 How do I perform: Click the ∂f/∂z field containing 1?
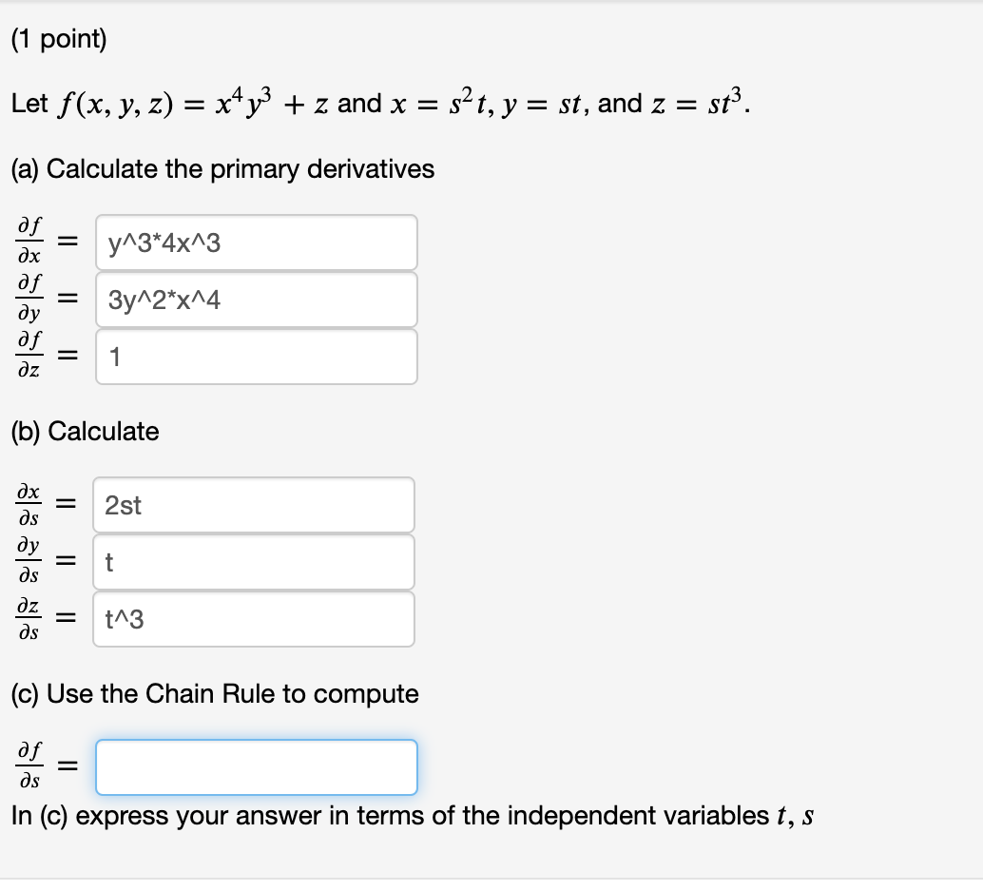[x=255, y=357]
